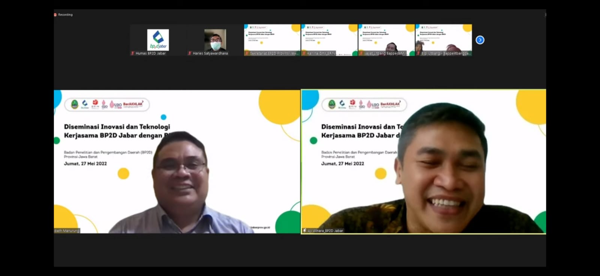Image resolution: width=600 pixels, height=276 pixels.
Task: Select Haries Satyawardhana's video thumbnail
Action: [x=215, y=40]
